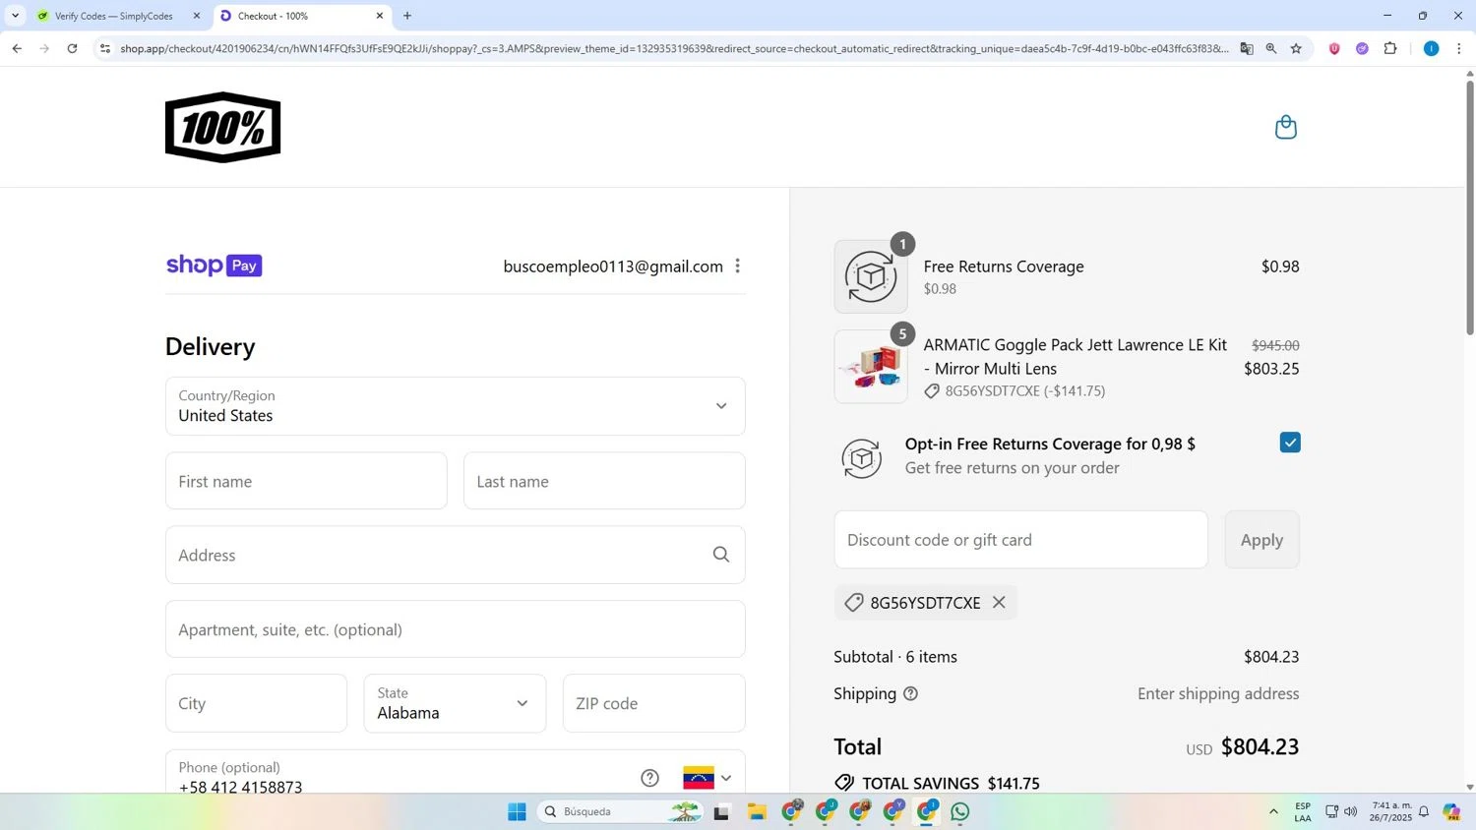Click the shipping info question mark icon
This screenshot has height=830, width=1476.
(910, 693)
